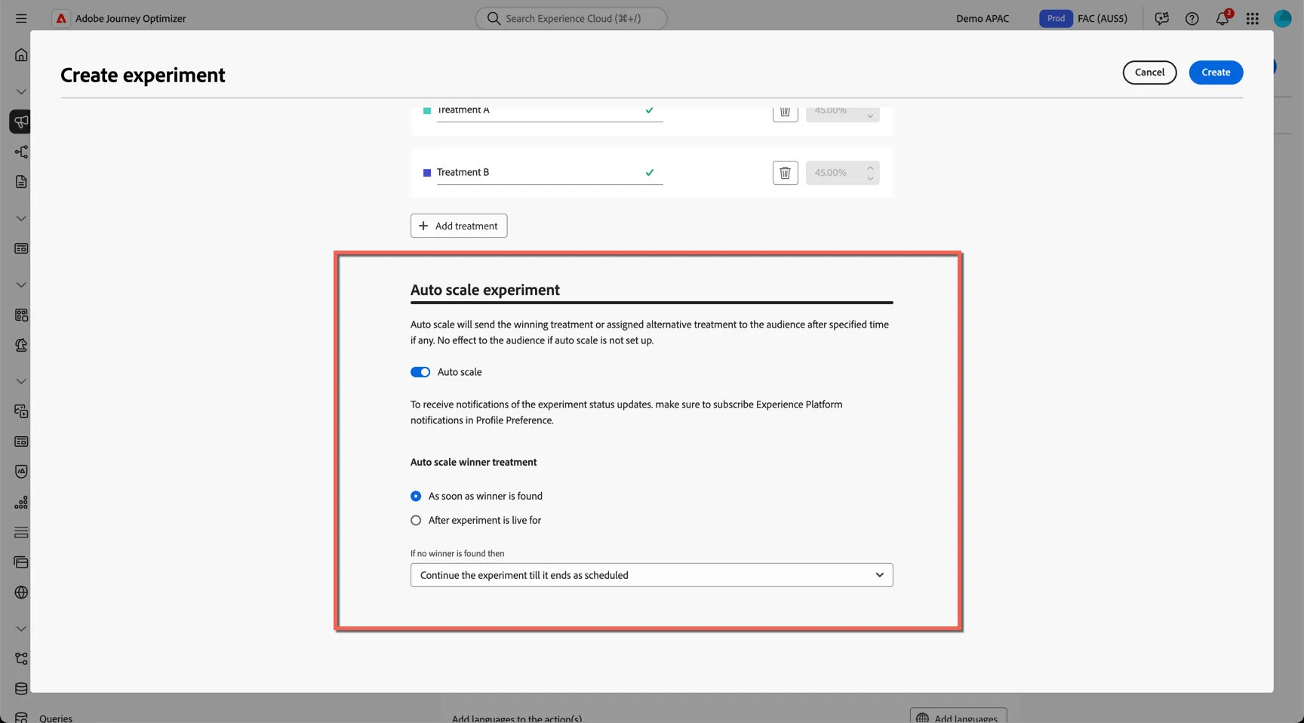
Task: Decrease Treatment B percentage stepper
Action: pyautogui.click(x=870, y=178)
